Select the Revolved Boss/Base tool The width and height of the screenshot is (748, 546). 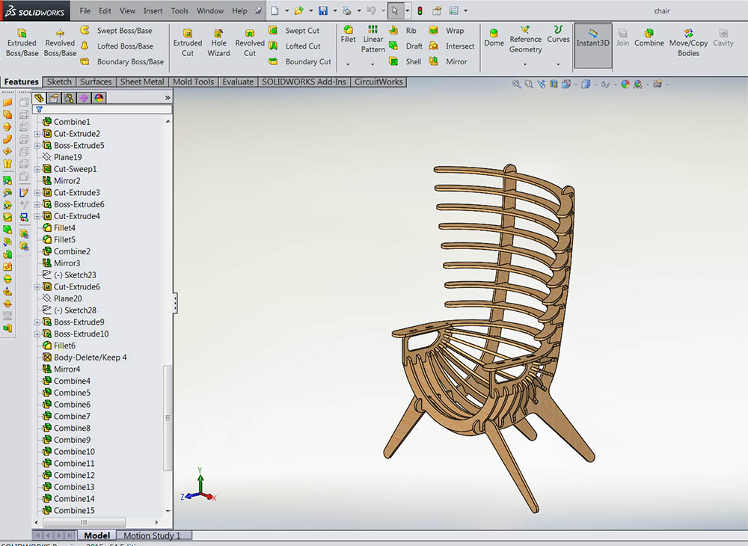[60, 43]
